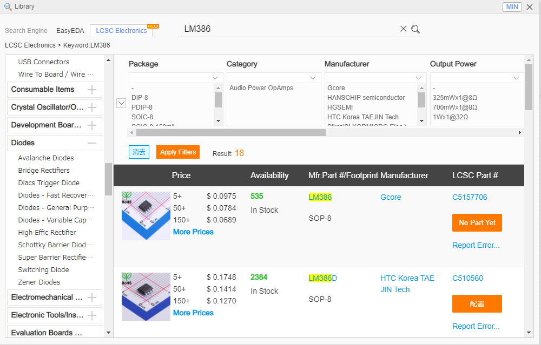Open HTC Korea TAEJIN Tech link
This screenshot has width=541, height=345.
(407, 283)
